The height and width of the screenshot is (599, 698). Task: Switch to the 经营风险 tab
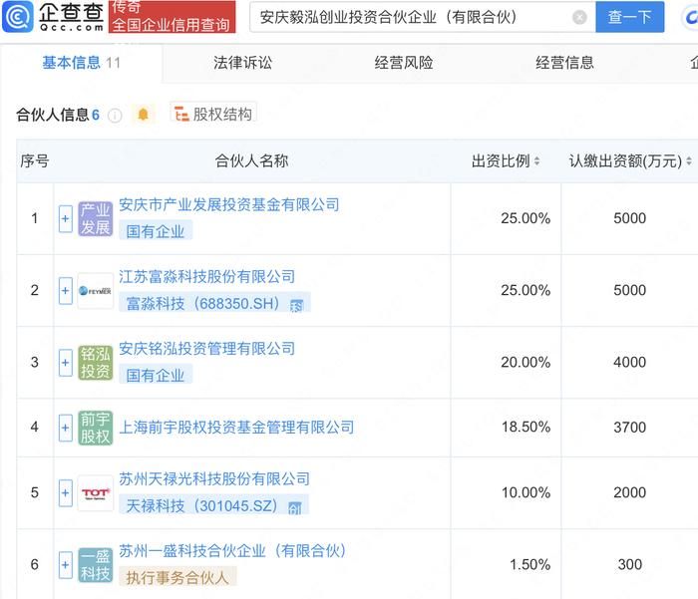[404, 63]
